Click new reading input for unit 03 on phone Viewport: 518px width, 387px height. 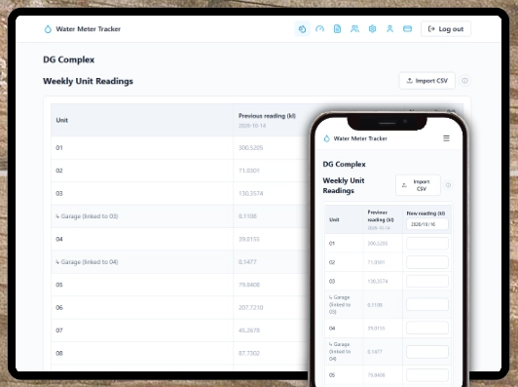tap(427, 281)
